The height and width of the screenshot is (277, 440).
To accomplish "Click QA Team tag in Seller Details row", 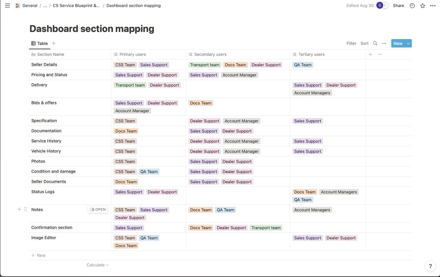I will (x=303, y=65).
